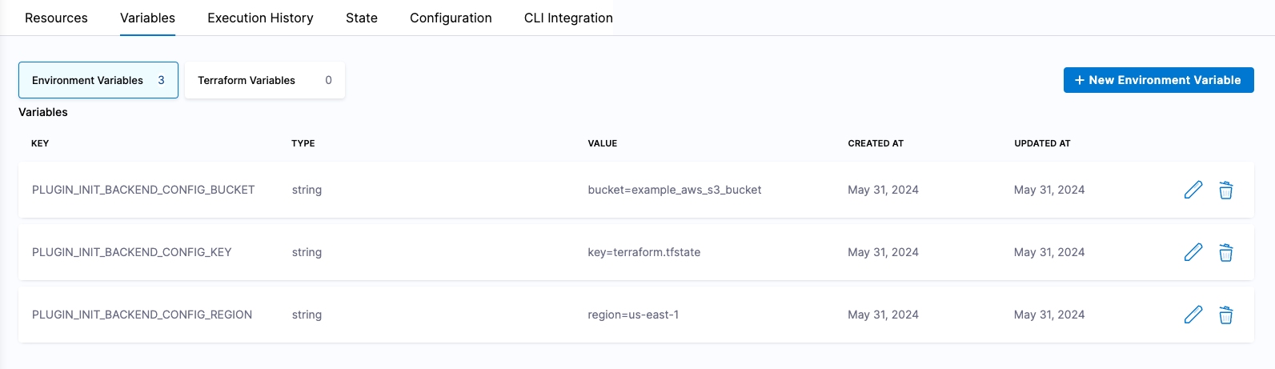1275x369 pixels.
Task: Show the Environment Variables list
Action: click(x=98, y=80)
